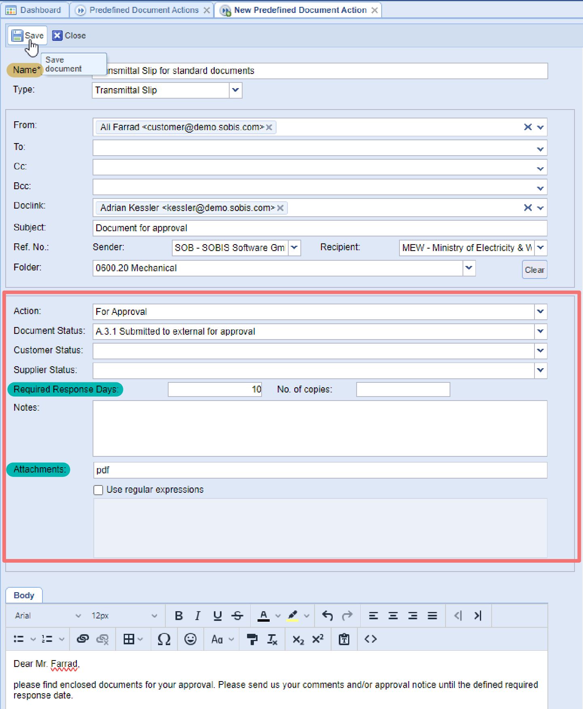Set right-to-left text direction
This screenshot has height=709, width=583.
tap(458, 616)
